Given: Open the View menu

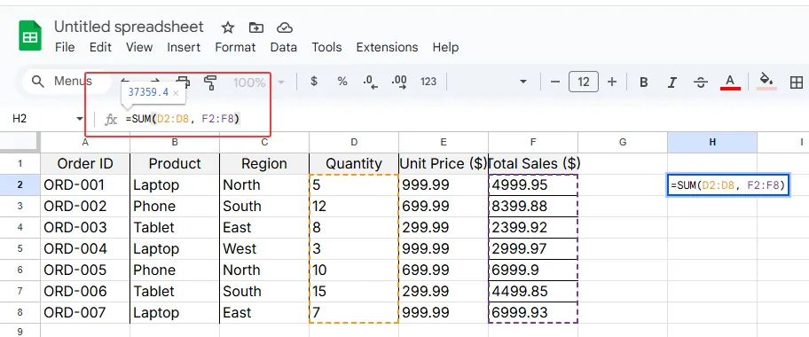Looking at the screenshot, I should click(139, 48).
